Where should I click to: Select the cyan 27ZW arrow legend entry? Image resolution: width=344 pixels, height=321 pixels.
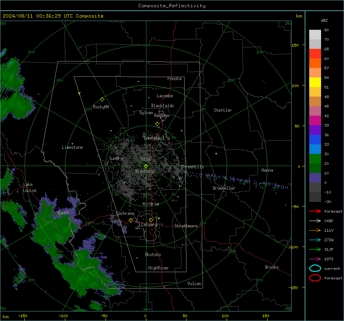(x=315, y=240)
